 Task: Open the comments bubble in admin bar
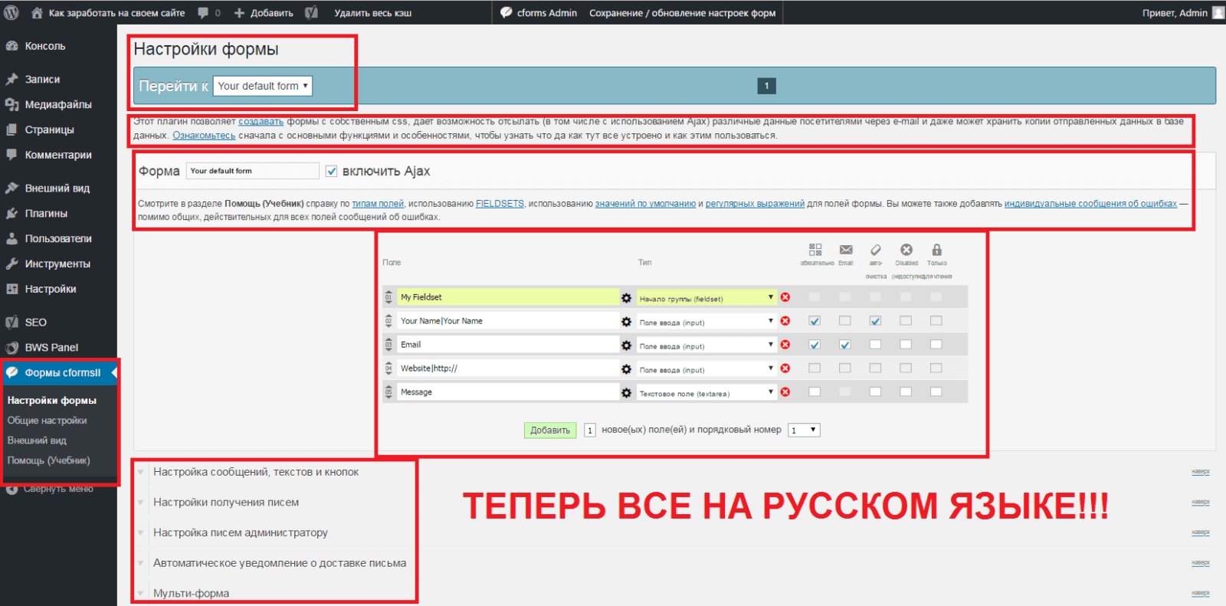pos(208,12)
